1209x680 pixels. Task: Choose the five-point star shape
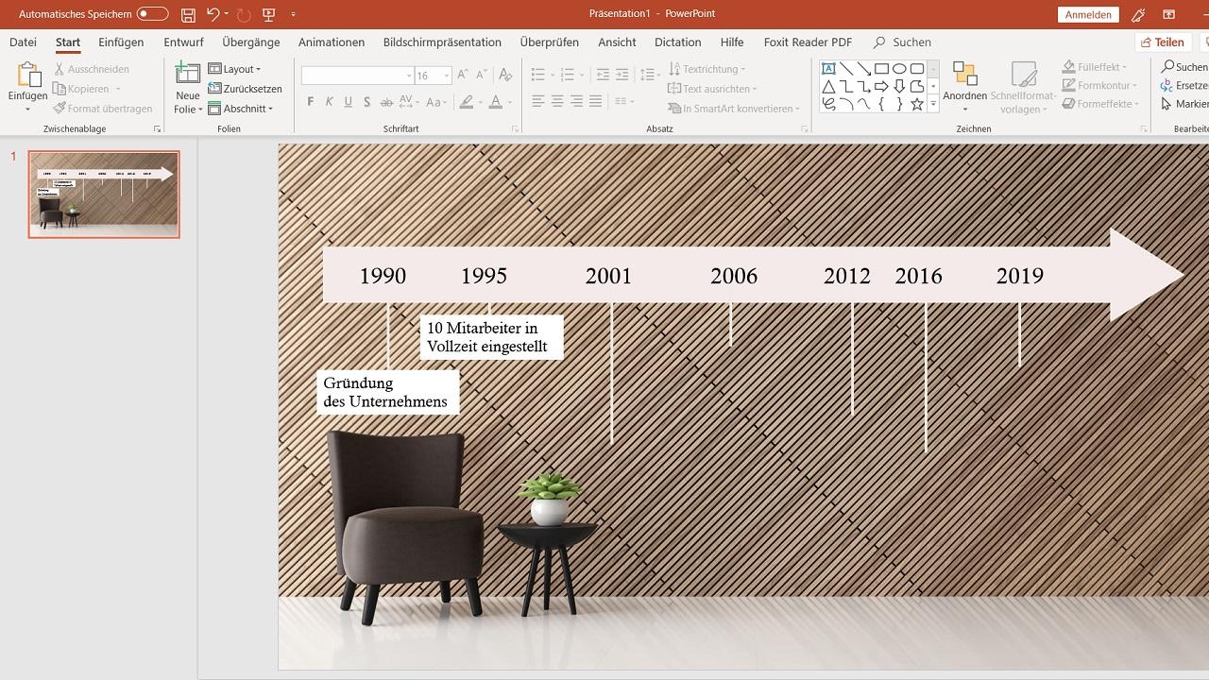click(x=917, y=104)
